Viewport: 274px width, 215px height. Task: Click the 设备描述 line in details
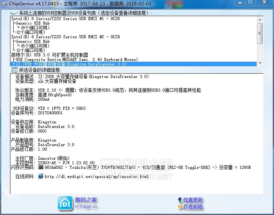(82, 76)
